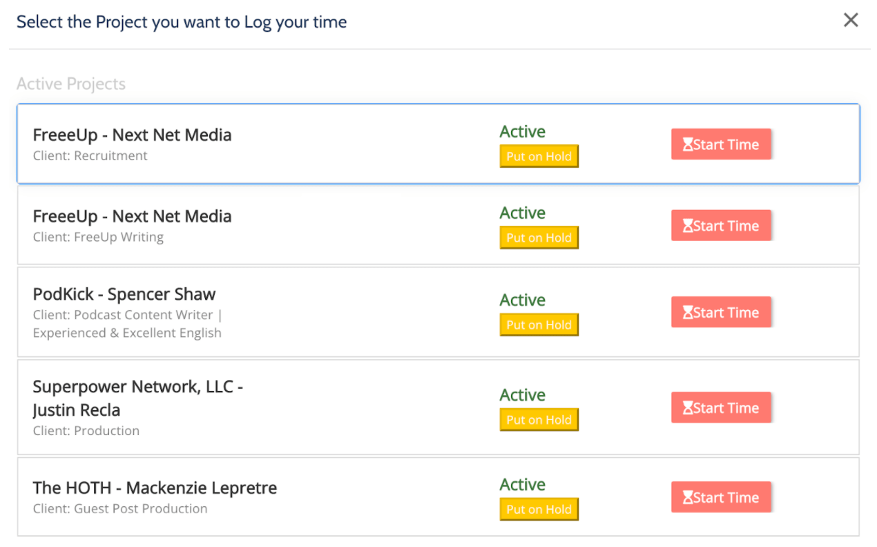Click the hourglass icon on FreeeUp Recruitment Start Time
The width and height of the screenshot is (877, 547).
(688, 144)
